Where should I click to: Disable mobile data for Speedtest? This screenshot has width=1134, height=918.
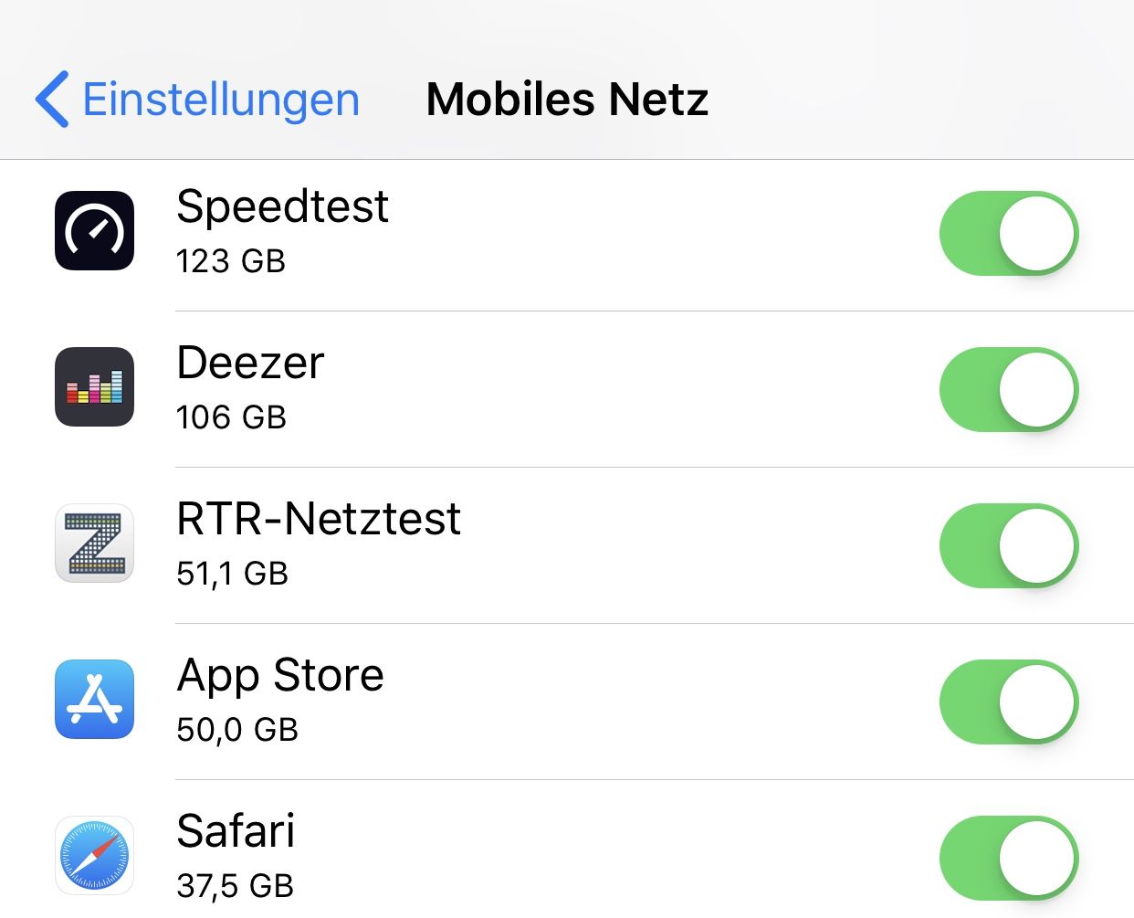1008,233
